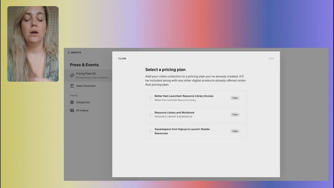Click the Categories grid icon

[x=72, y=102]
